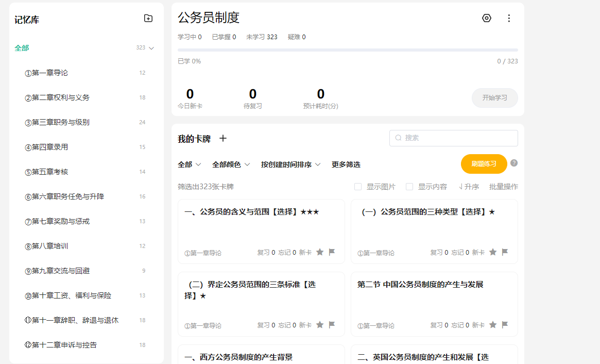
Task: Open the settings icon next to 公务员制度
Action: click(x=486, y=18)
